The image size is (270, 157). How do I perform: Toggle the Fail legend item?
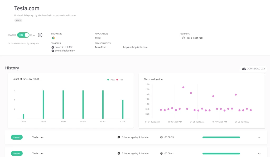pos(119,80)
